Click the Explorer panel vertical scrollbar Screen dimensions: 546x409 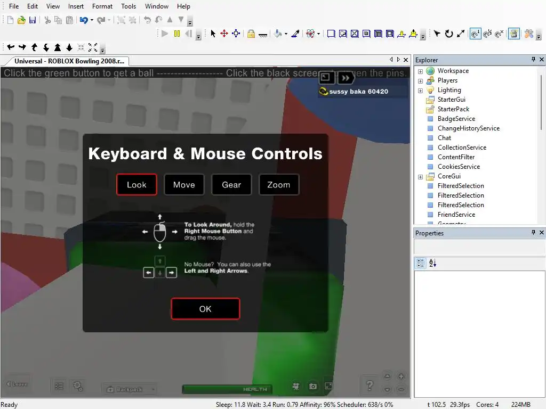[541, 103]
